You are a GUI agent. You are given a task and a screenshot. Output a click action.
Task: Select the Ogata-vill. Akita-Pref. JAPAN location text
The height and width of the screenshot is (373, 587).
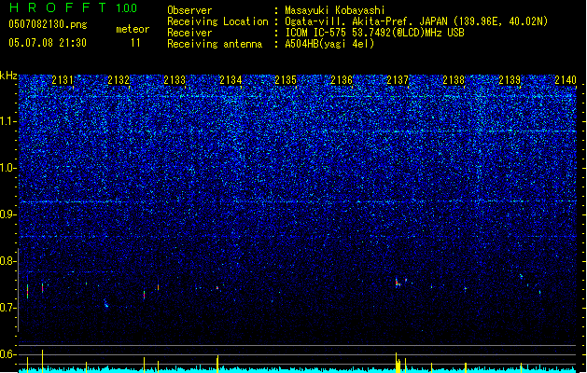416,21
